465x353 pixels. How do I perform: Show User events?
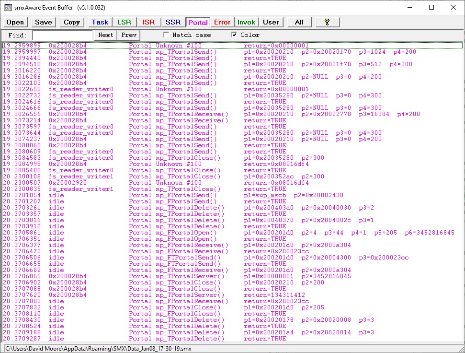pyautogui.click(x=271, y=22)
